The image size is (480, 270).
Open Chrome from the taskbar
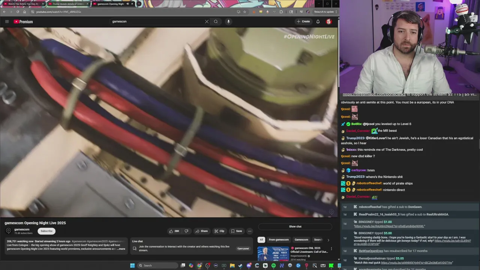pos(199,265)
